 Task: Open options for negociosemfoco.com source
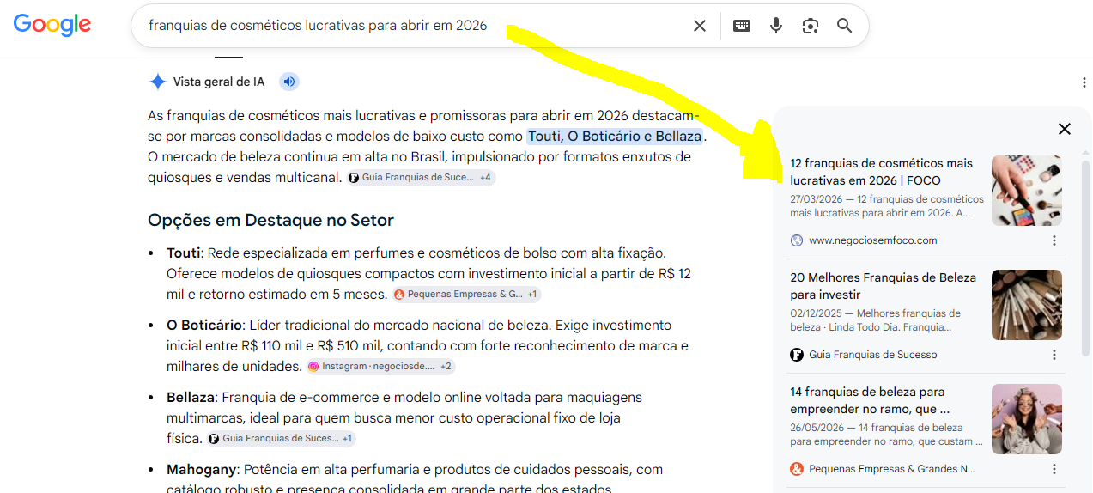point(1054,240)
